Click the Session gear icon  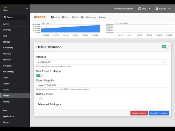[157, 9]
